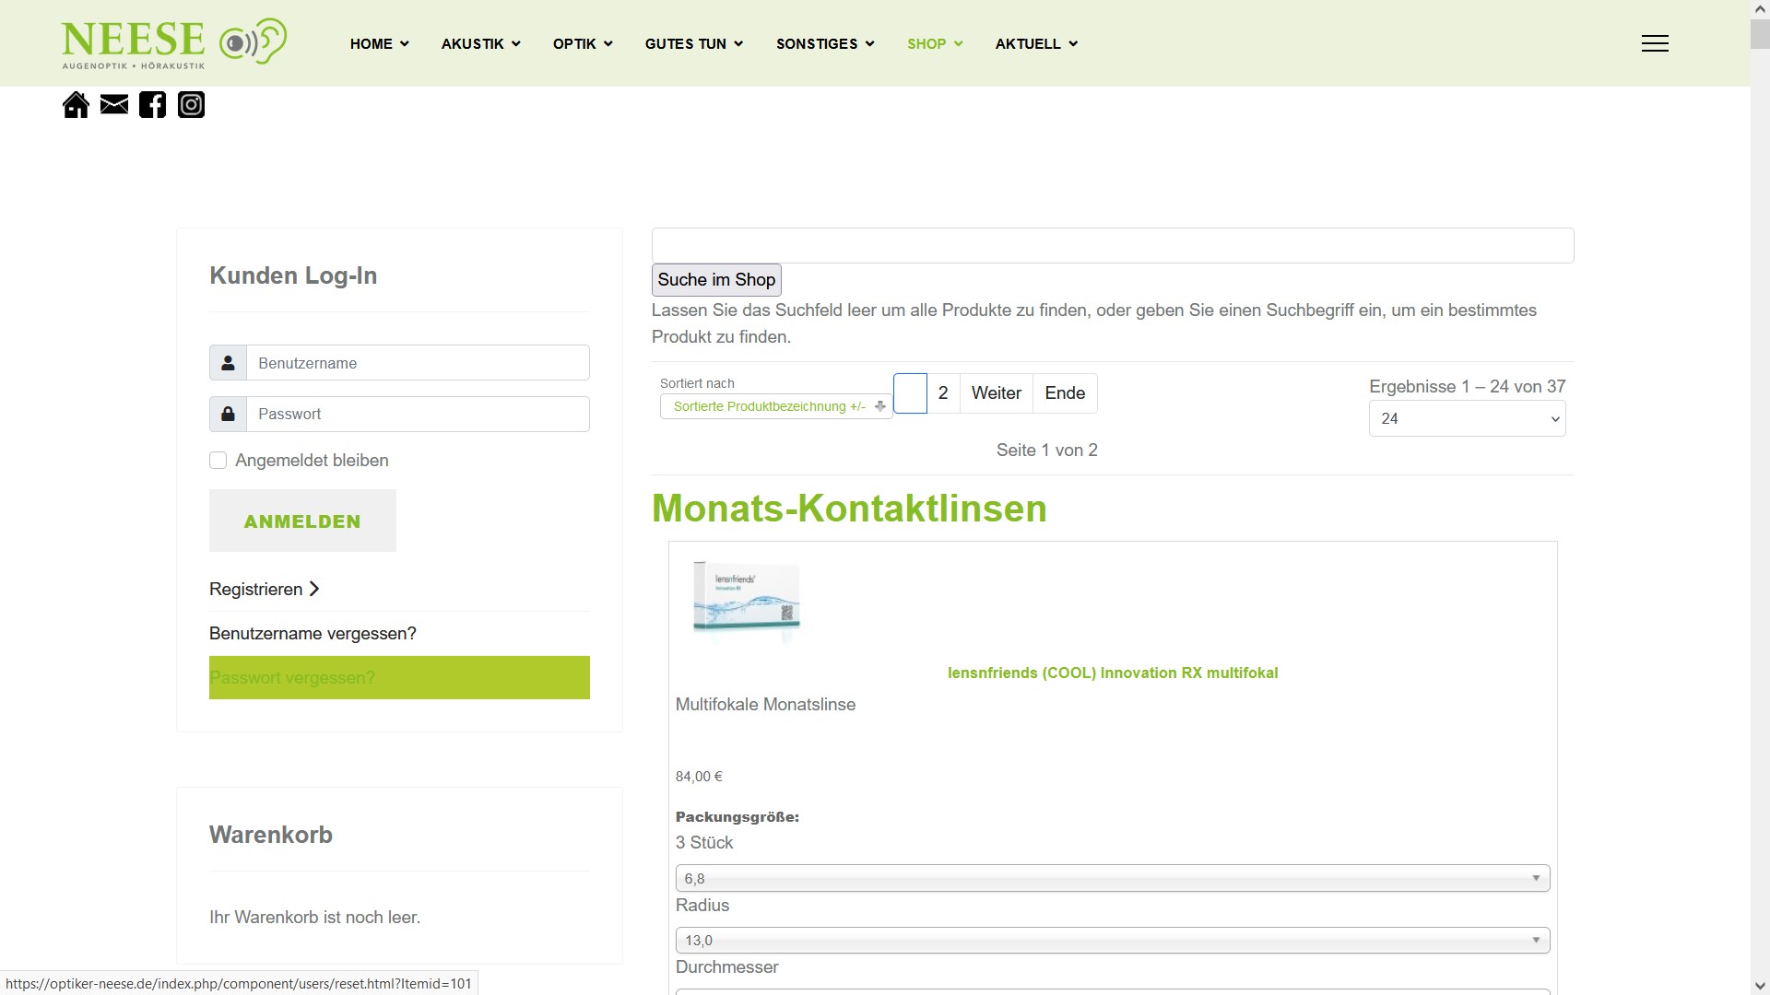Click the lock icon beside Passwort
1770x995 pixels.
pos(228,414)
